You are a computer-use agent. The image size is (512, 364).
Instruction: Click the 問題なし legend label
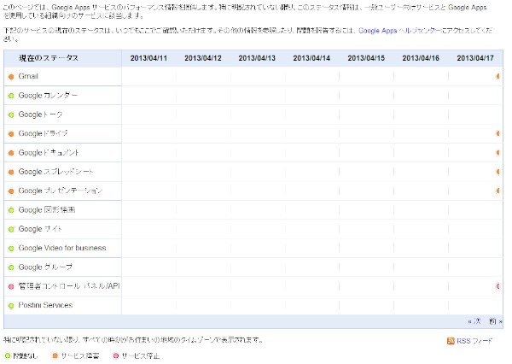[26, 355]
